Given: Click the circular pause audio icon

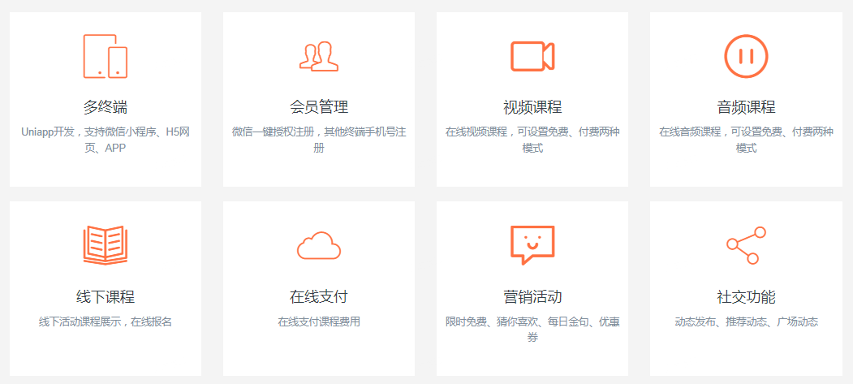Looking at the screenshot, I should click(x=746, y=56).
